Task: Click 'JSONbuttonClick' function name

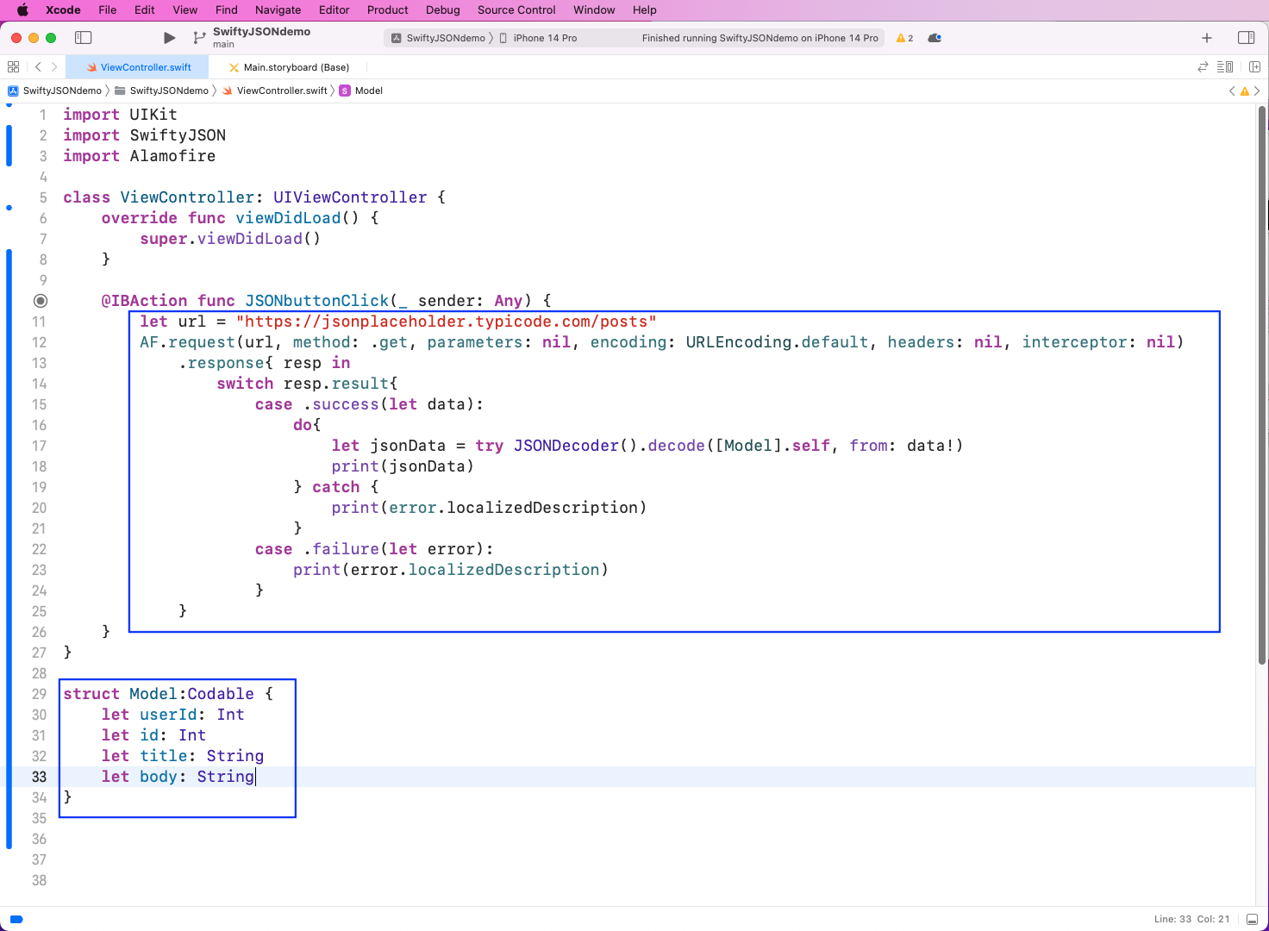Action: point(317,301)
